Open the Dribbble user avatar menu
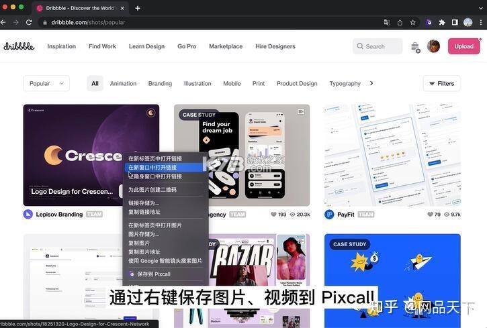This screenshot has height=328, width=487. 433,46
